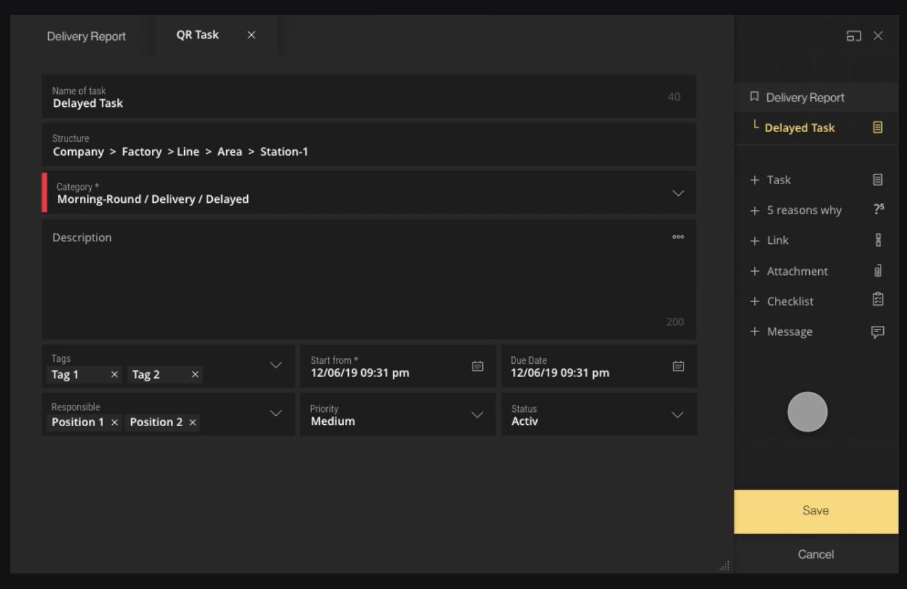
Task: Remove Position 2 from Responsible
Action: pyautogui.click(x=192, y=422)
